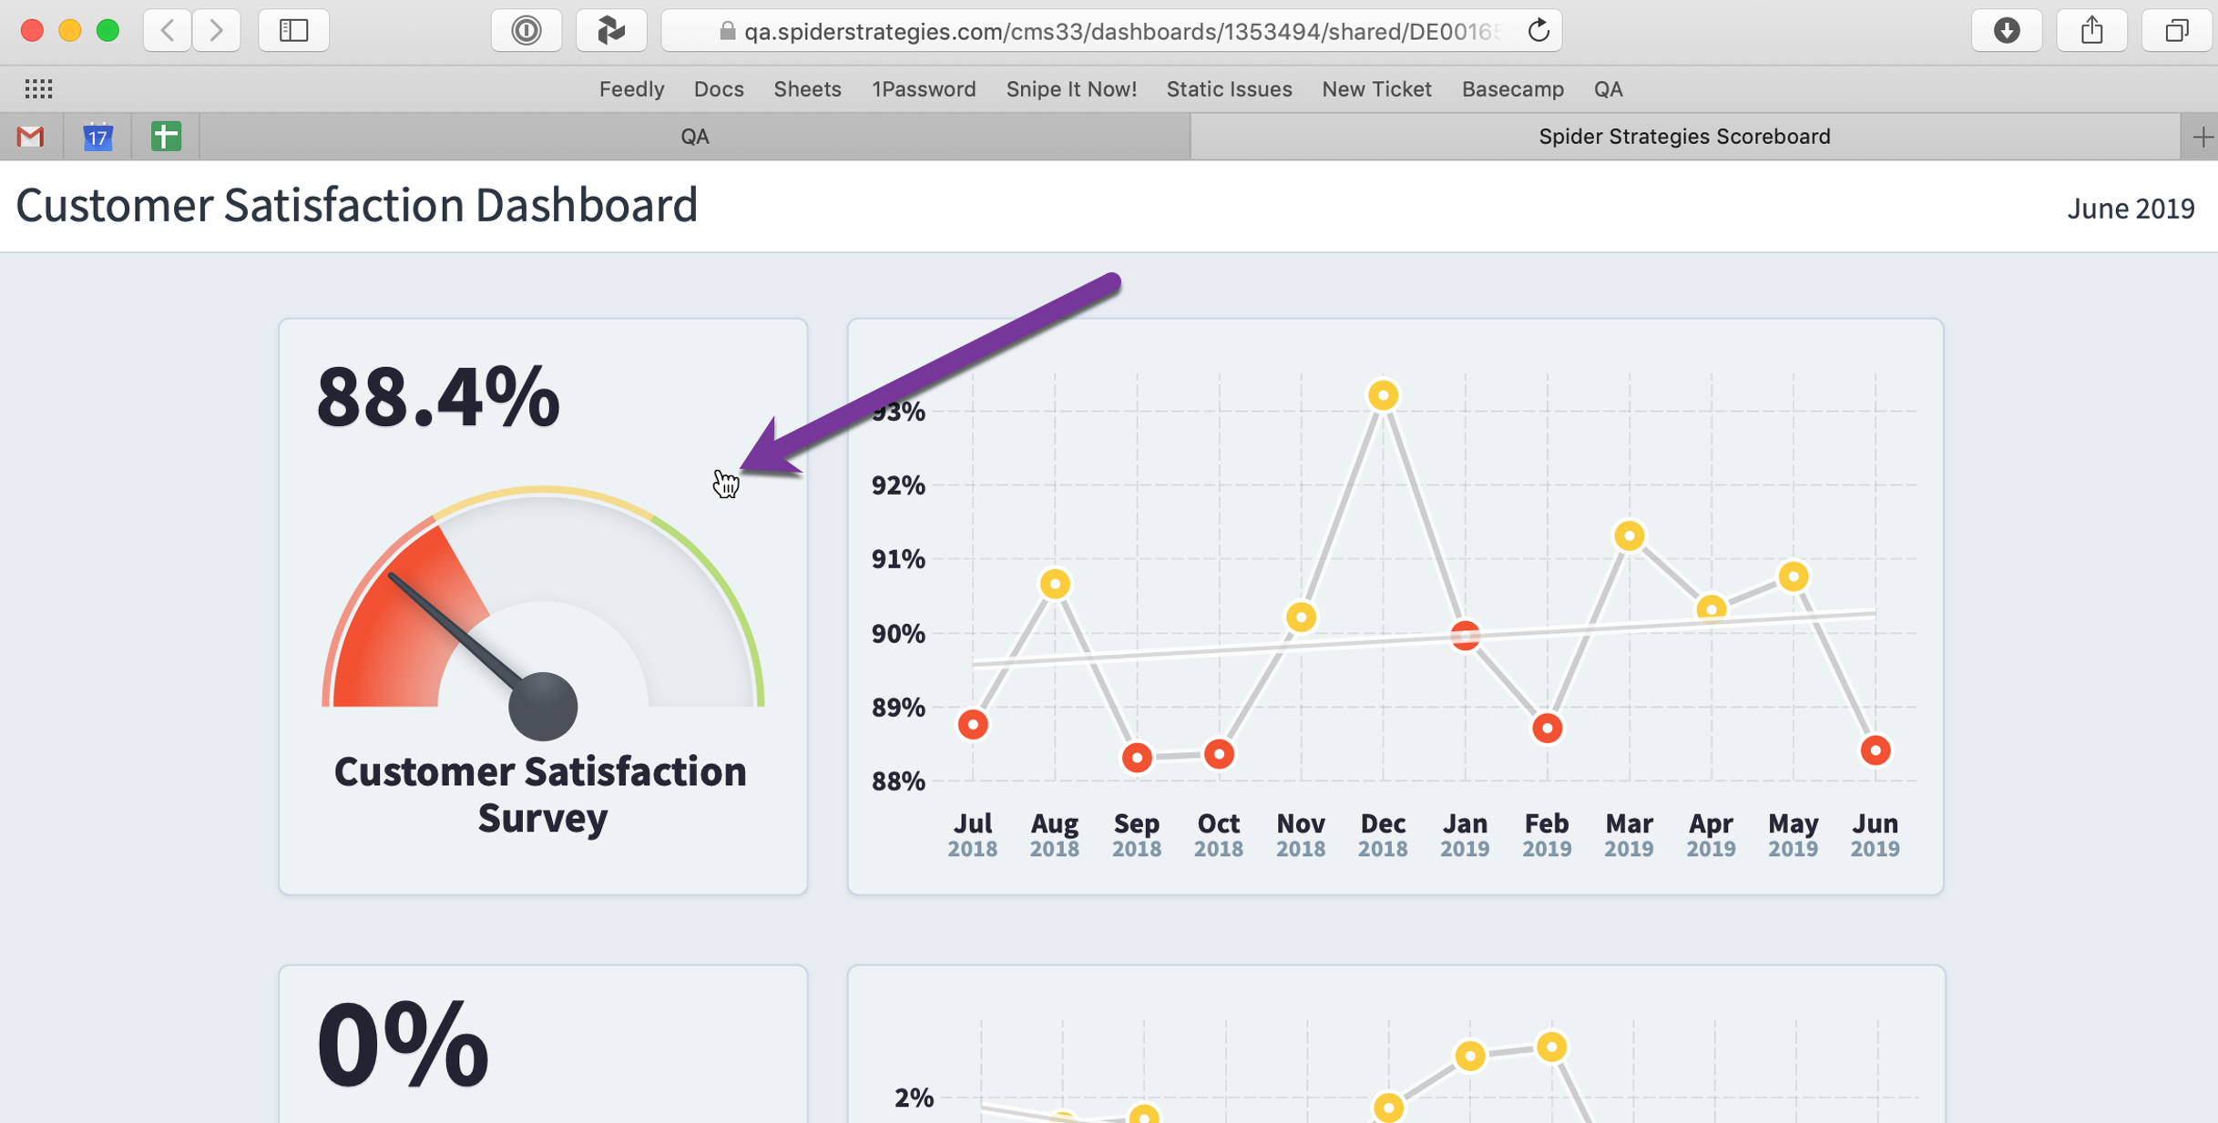
Task: Select the Spider Strategies Scoreboard tab
Action: click(x=1684, y=137)
